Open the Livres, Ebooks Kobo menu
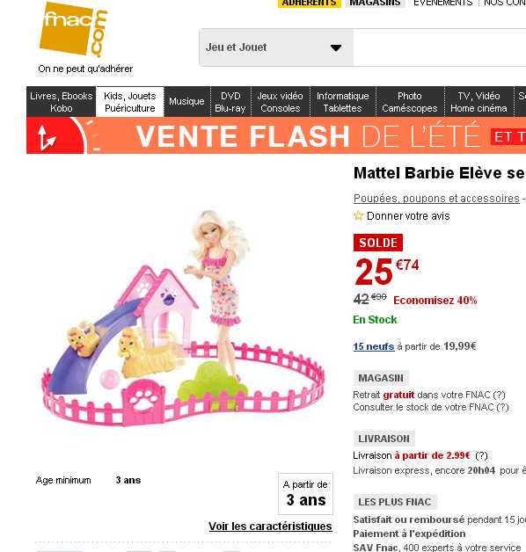Screen dimensions: 526x552 click(x=62, y=102)
